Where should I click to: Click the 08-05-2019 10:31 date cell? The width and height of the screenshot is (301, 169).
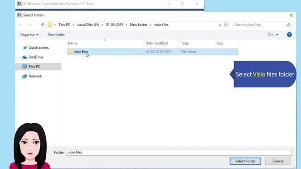tap(158, 52)
